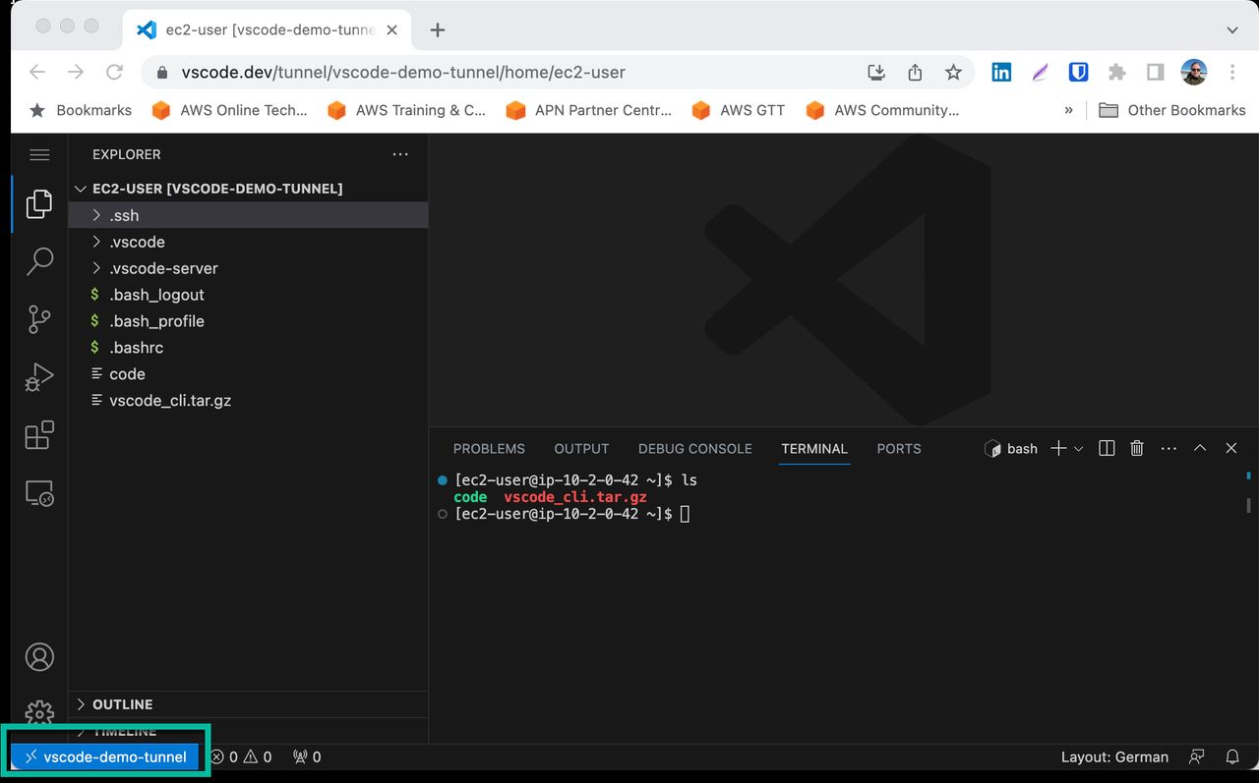Select the TERMINAL panel tab
Screen dimensions: 1259x783
pos(814,448)
